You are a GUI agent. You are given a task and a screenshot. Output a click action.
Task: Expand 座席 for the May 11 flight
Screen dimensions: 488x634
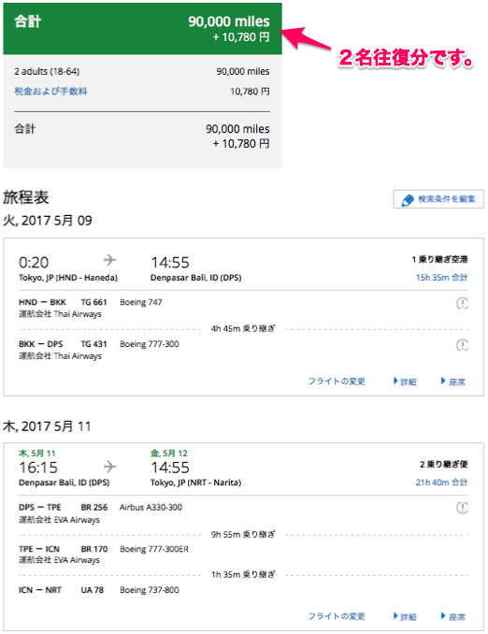click(453, 616)
